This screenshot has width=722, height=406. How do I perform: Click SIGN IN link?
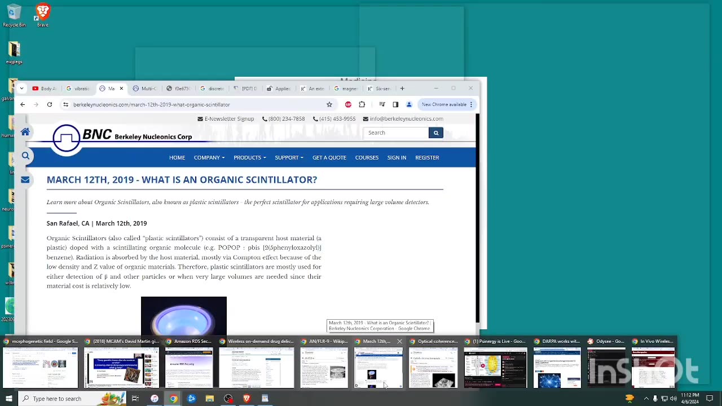(x=397, y=157)
